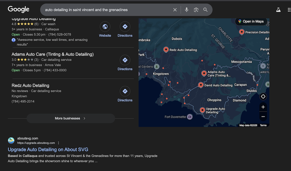Open Google apps grid
Screen dimensions: 291x171
[x=289, y=10]
